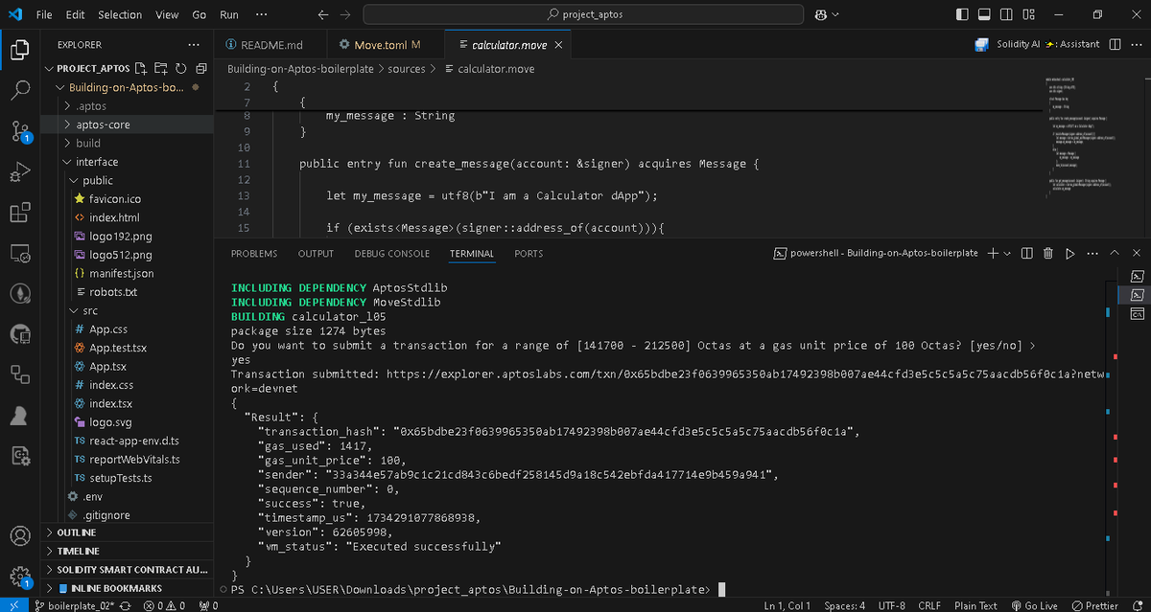Open the Run menu
The width and height of the screenshot is (1151, 612).
229,14
